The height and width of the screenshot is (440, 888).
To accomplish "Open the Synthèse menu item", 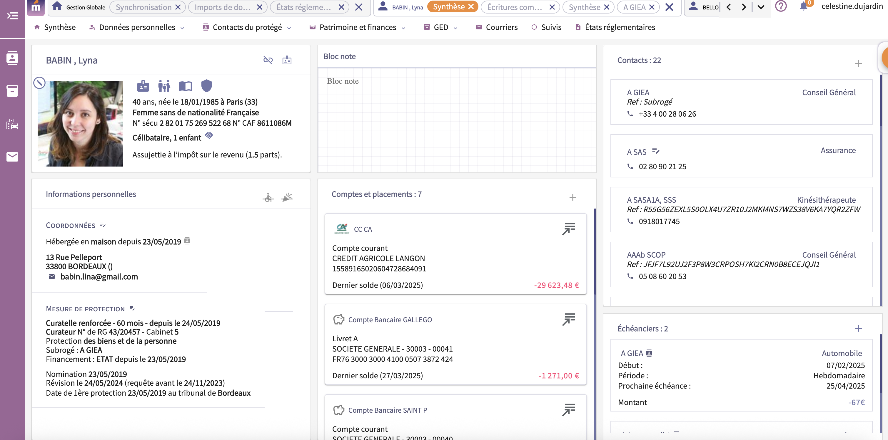I will tap(55, 27).
